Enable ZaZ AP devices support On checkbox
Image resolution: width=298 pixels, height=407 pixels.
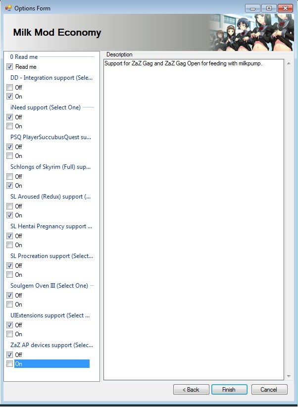tap(10, 364)
